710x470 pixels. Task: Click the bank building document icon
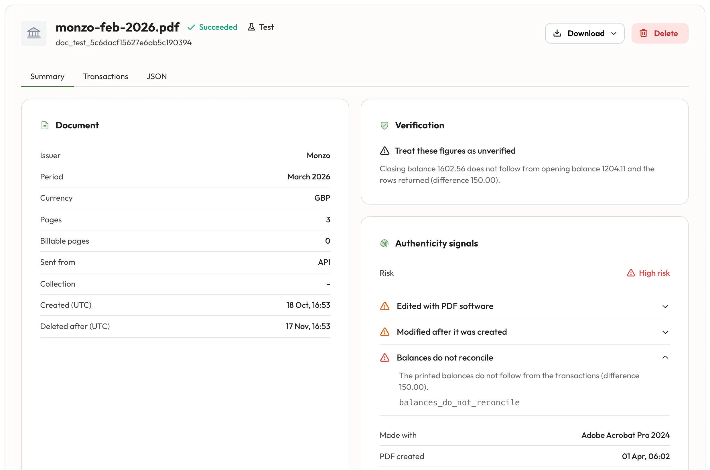pos(33,33)
